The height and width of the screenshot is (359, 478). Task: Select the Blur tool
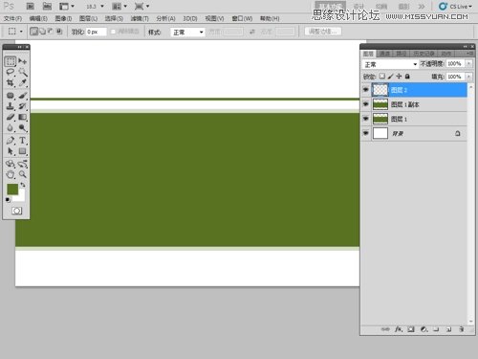[x=11, y=127]
